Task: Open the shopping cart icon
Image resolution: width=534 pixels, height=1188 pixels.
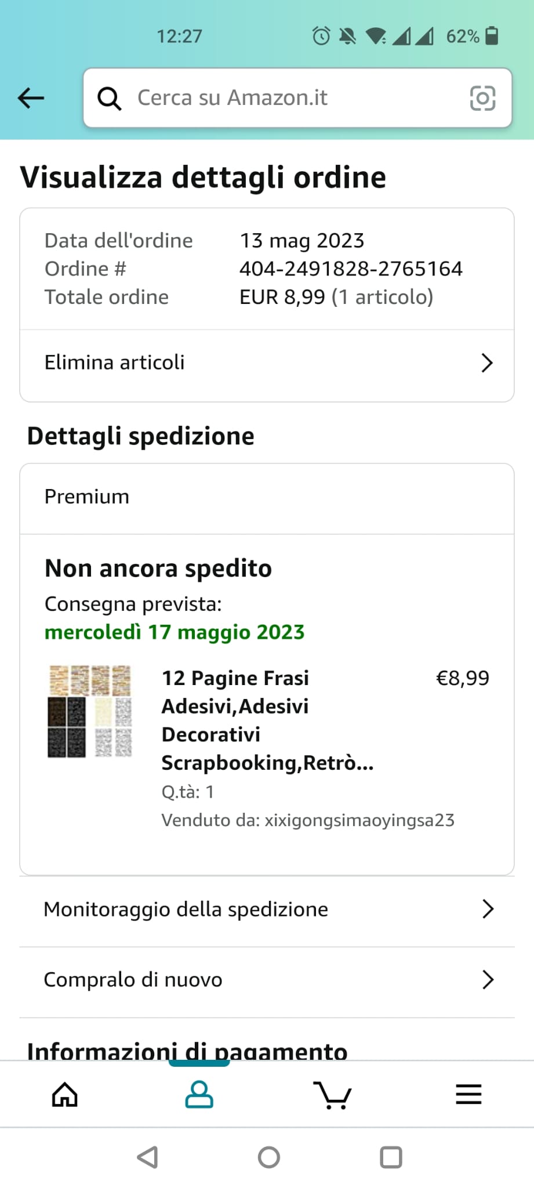Action: pos(332,1095)
